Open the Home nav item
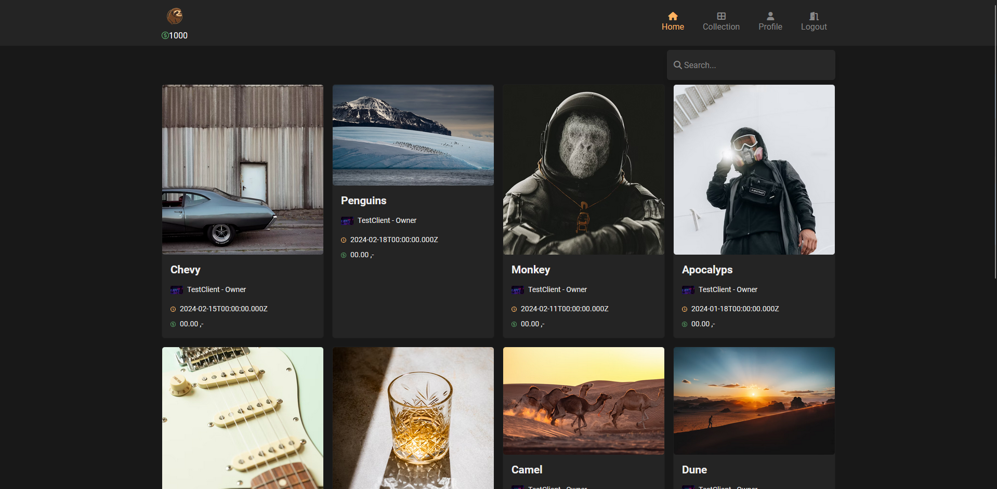997x489 pixels. click(x=673, y=21)
